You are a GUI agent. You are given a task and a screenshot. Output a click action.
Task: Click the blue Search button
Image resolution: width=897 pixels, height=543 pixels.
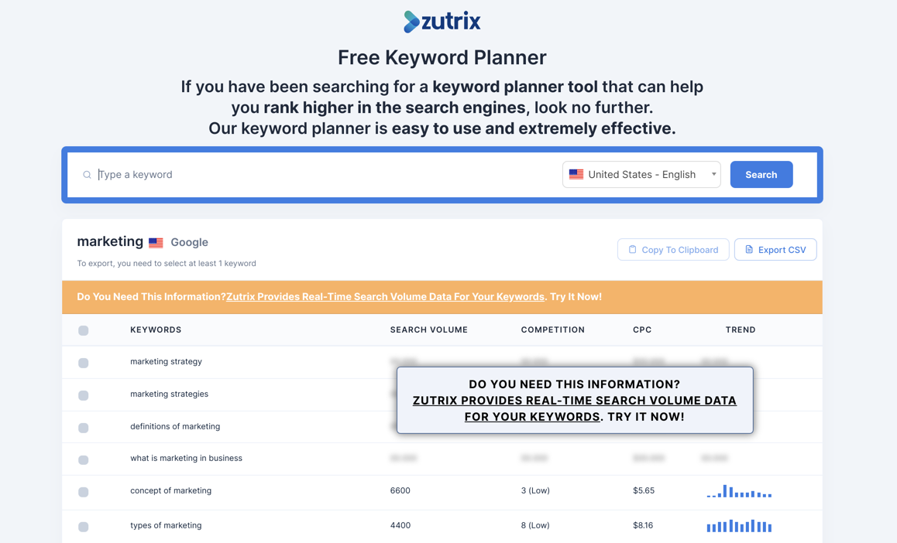pyautogui.click(x=761, y=175)
